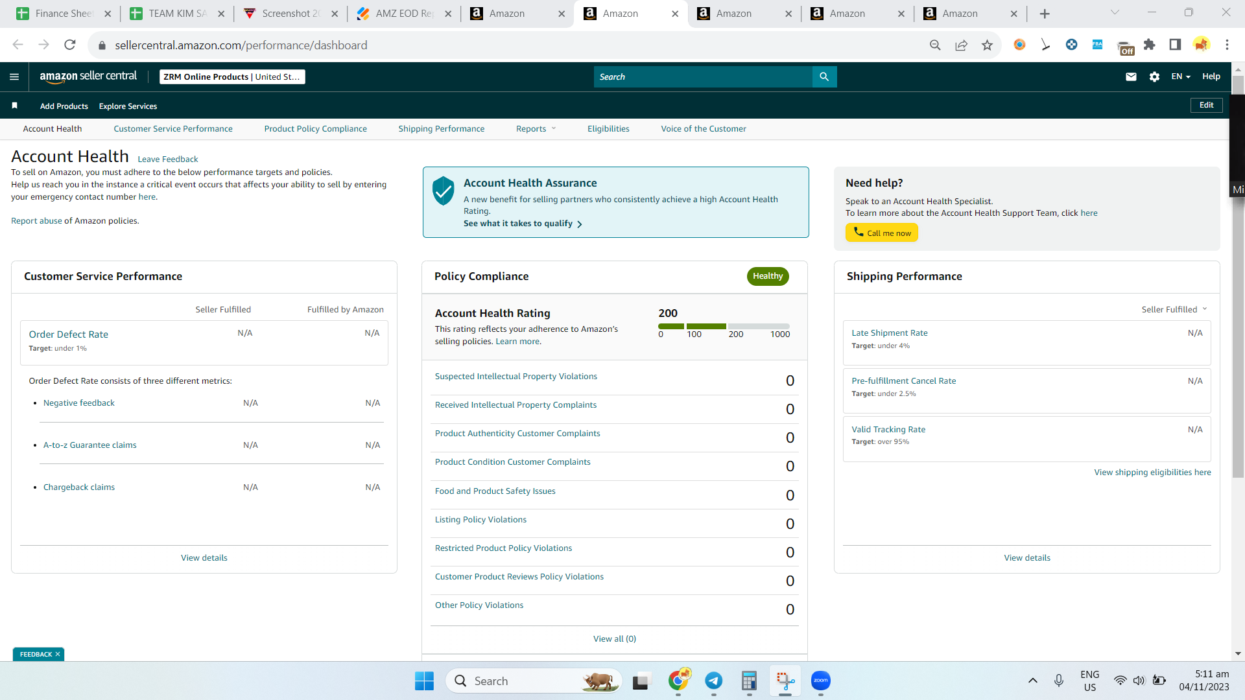Open the EN language dropdown
The height and width of the screenshot is (700, 1245).
pyautogui.click(x=1181, y=76)
